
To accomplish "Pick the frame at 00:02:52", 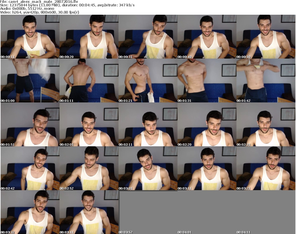I will click(x=89, y=168).
